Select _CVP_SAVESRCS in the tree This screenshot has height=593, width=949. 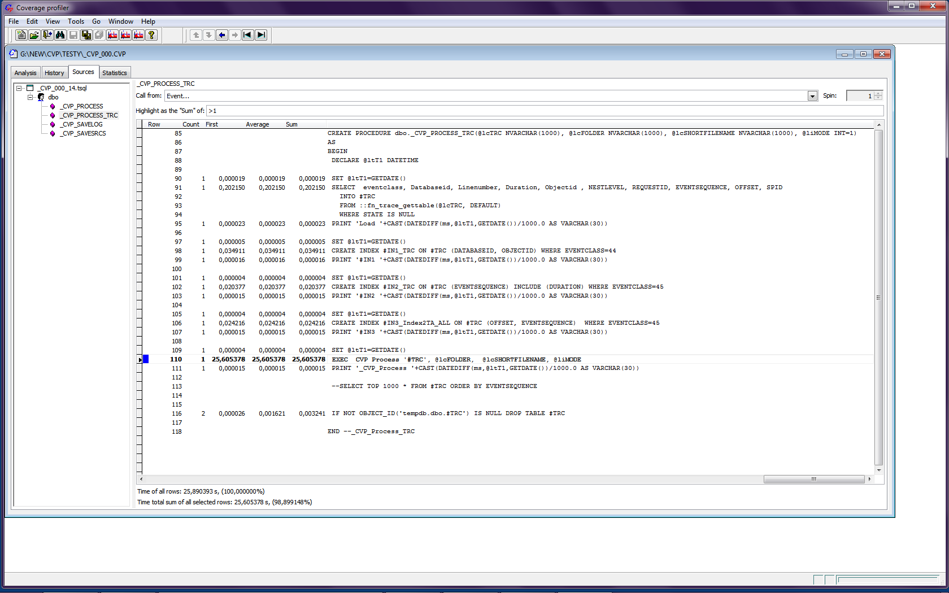83,133
